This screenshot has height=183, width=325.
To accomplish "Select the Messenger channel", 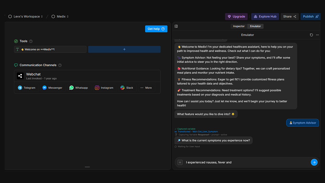I will coord(52,88).
